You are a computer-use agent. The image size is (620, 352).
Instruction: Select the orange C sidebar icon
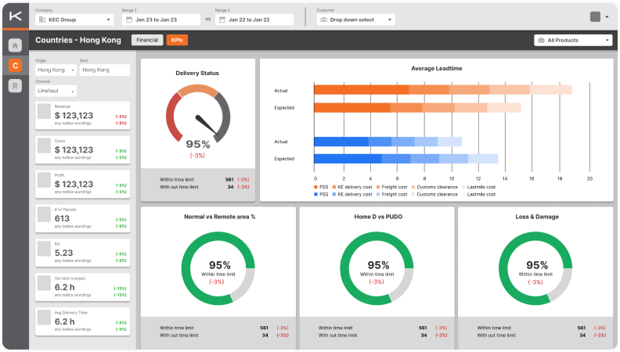coord(15,66)
